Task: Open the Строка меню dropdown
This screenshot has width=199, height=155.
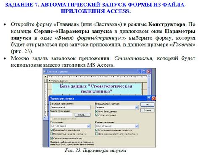Action: click(x=89, y=126)
